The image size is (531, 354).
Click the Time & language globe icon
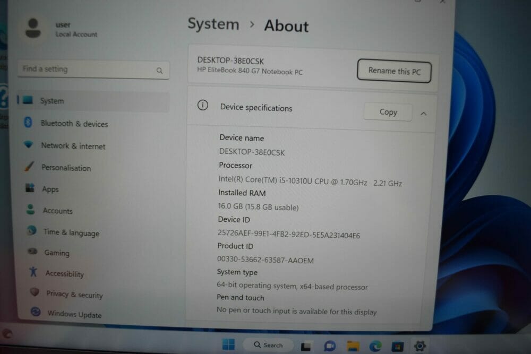pyautogui.click(x=32, y=230)
